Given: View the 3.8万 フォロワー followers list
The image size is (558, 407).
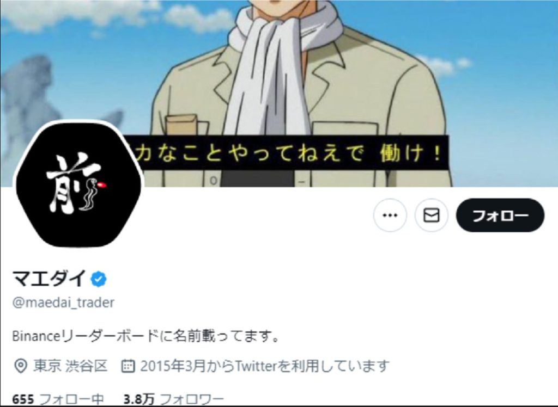Looking at the screenshot, I should coord(174,399).
